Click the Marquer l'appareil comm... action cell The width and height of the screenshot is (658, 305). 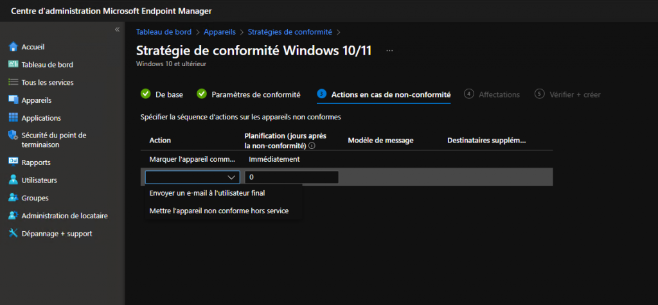(192, 159)
